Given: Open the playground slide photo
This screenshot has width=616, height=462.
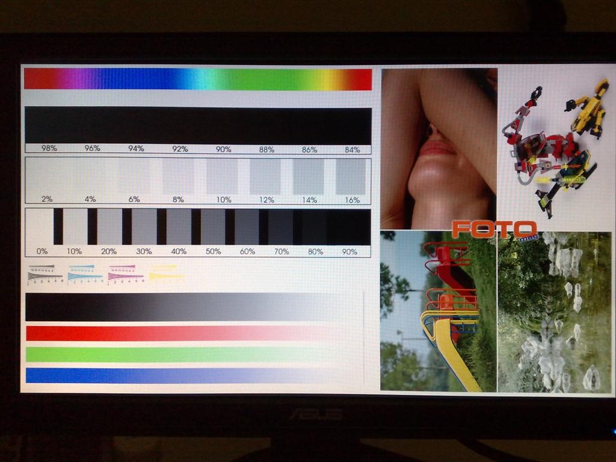Looking at the screenshot, I should (x=438, y=312).
